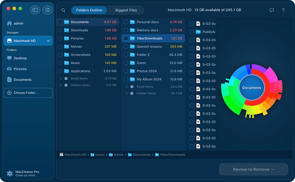Image resolution: width=295 pixels, height=182 pixels.
Task: Click the question mark help icon
Action: 283,10
